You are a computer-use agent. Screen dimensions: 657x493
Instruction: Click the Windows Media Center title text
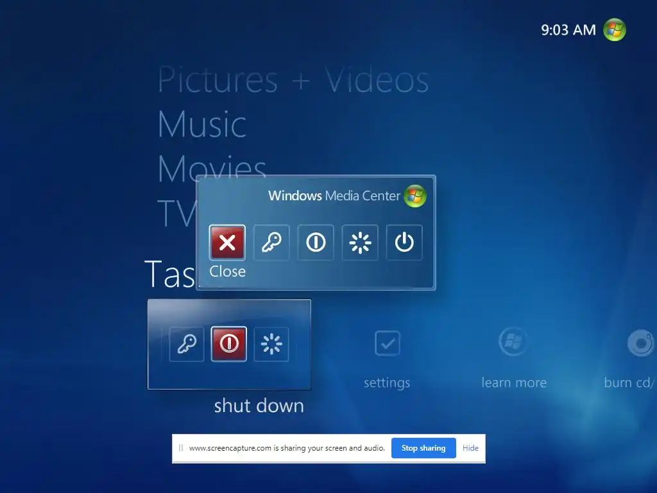(334, 196)
